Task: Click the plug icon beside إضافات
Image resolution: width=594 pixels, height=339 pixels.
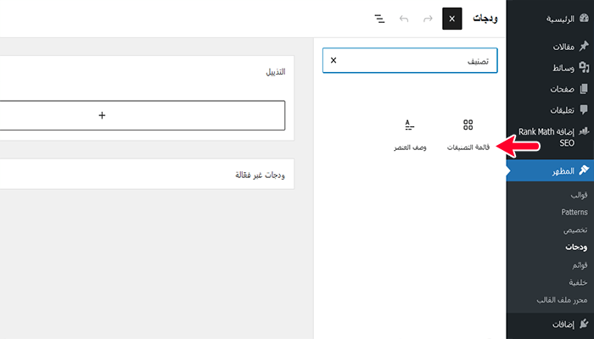Action: click(x=584, y=324)
